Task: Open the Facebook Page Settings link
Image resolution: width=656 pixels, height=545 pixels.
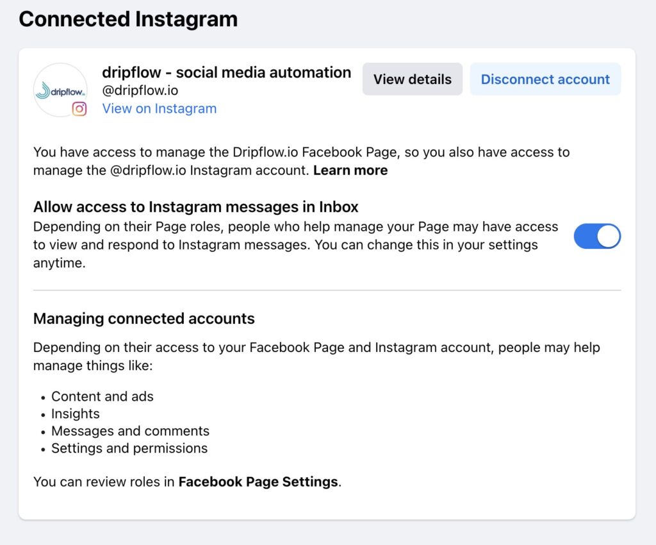Action: coord(258,482)
